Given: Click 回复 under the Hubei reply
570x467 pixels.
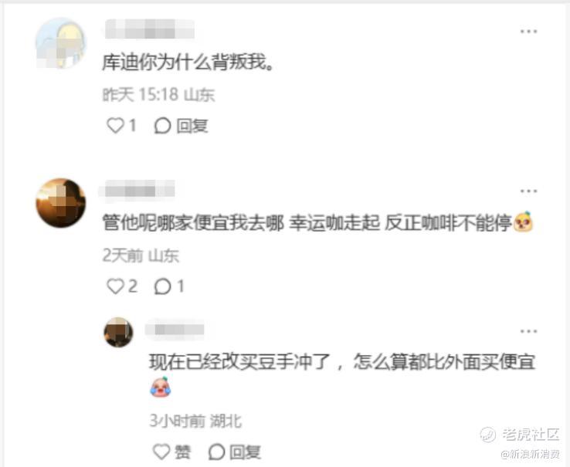Looking at the screenshot, I should (x=235, y=452).
